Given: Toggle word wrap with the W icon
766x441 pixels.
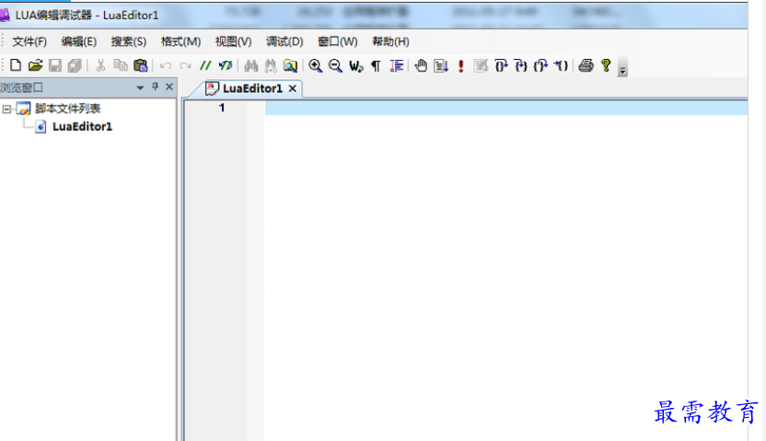Looking at the screenshot, I should [x=355, y=65].
